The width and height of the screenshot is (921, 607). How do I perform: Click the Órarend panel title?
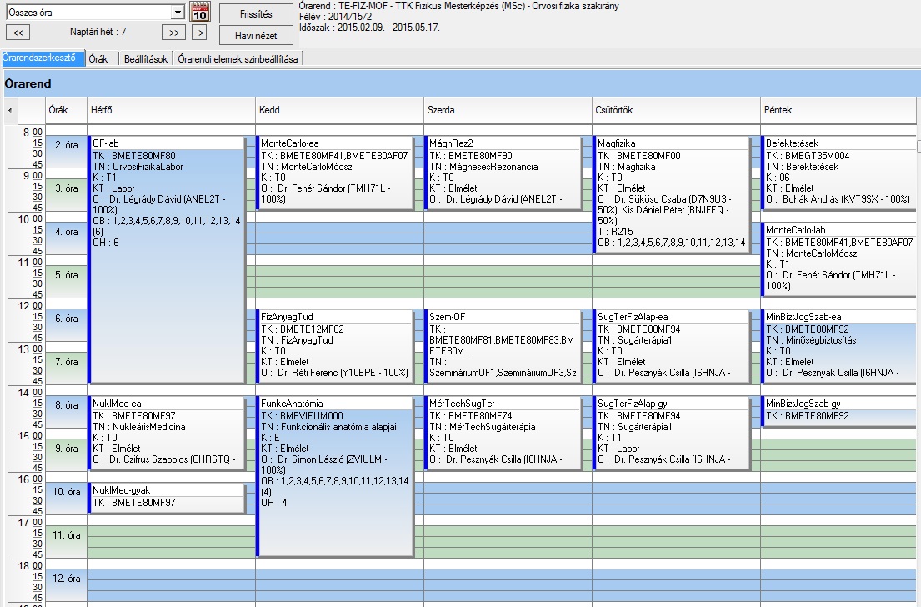[x=28, y=83]
